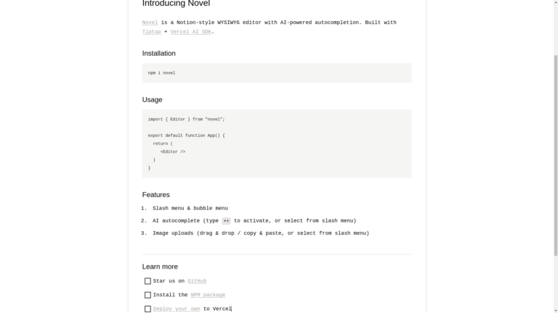The image size is (558, 313).
Task: Visit the GitHub link
Action: coord(197,281)
